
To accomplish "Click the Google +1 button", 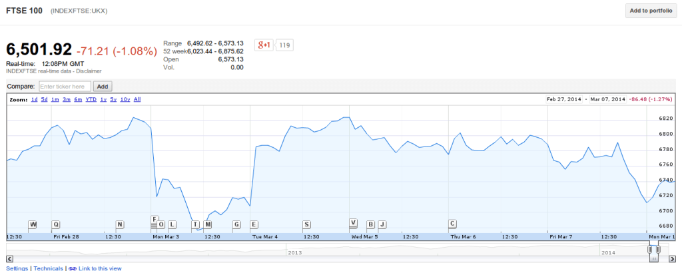I will point(264,45).
